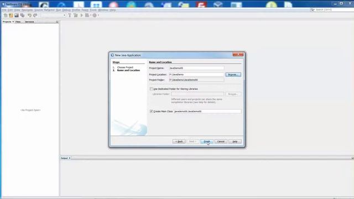The image size is (354, 199).
Task: Open the Navigate menu
Action: (27, 10)
